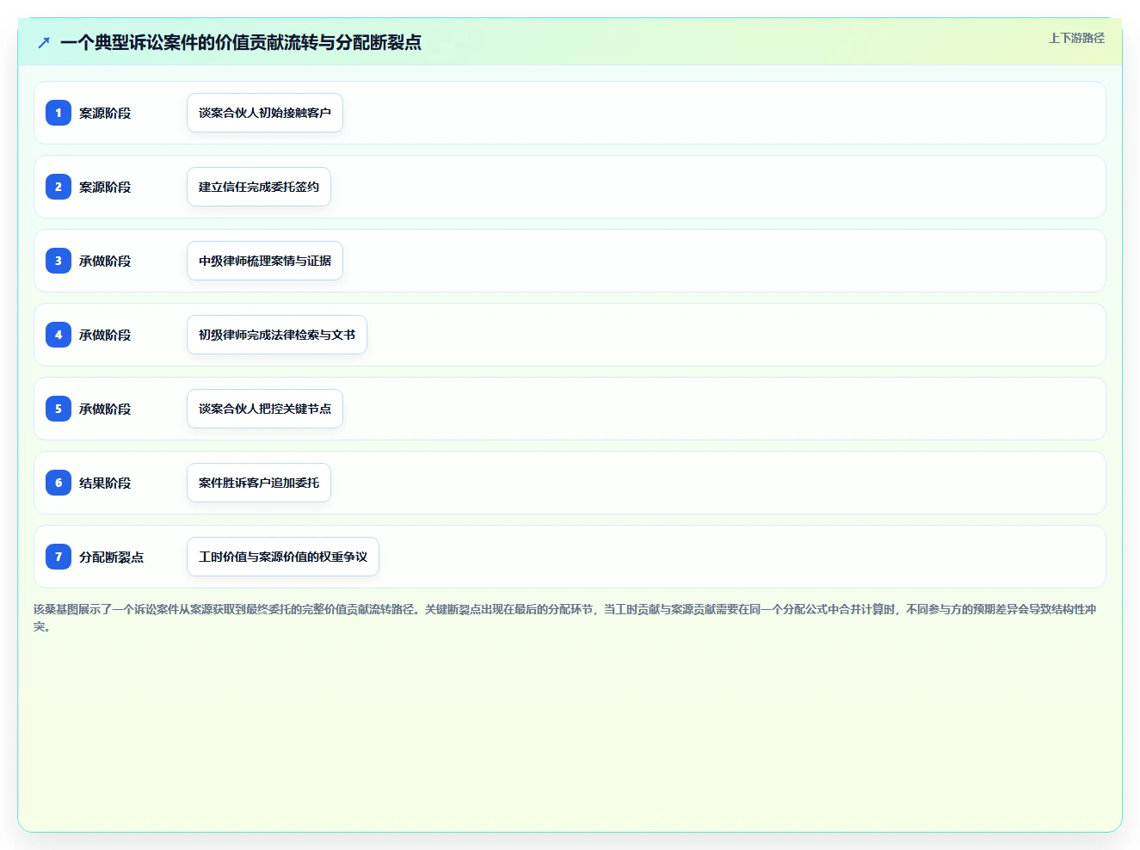The image size is (1140, 850).
Task: Click the 分配断裂点 stage label
Action: [x=111, y=557]
